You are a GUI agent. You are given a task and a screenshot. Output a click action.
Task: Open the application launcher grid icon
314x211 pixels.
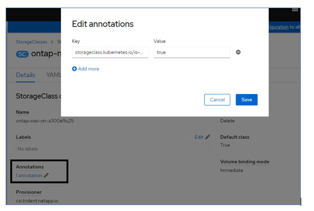pyautogui.click(x=295, y=10)
